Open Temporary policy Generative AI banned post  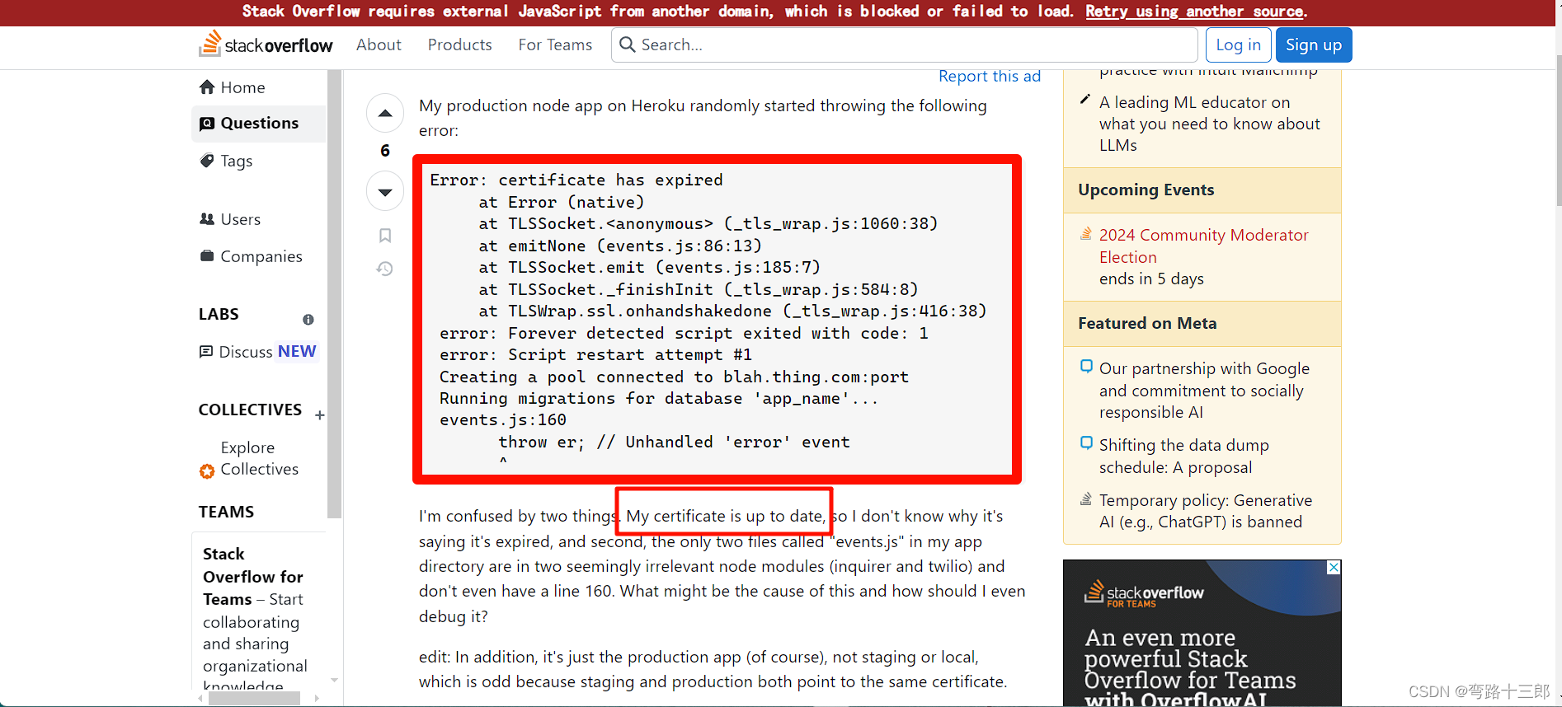(1205, 511)
